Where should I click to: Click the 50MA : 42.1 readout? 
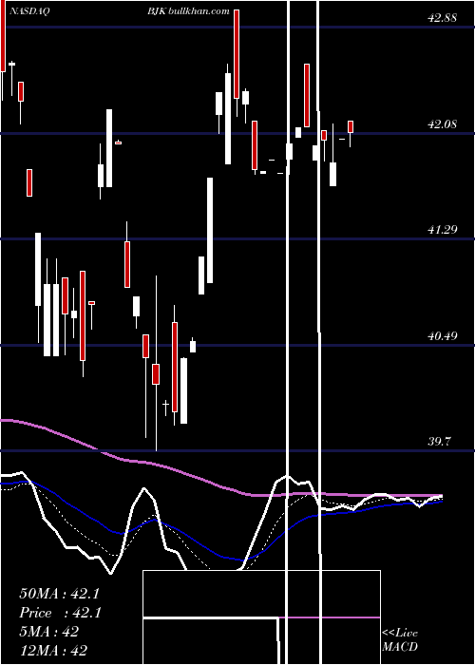tap(59, 594)
